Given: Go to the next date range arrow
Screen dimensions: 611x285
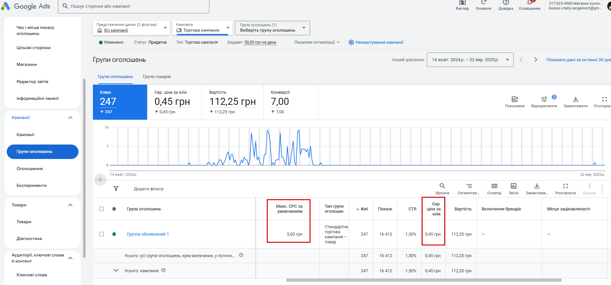Looking at the screenshot, I should [536, 59].
